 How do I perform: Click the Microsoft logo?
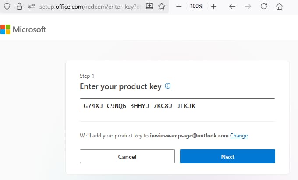tap(5, 29)
